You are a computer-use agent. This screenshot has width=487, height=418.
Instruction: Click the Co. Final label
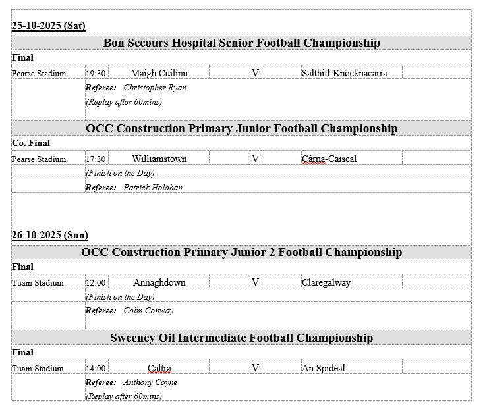click(31, 143)
